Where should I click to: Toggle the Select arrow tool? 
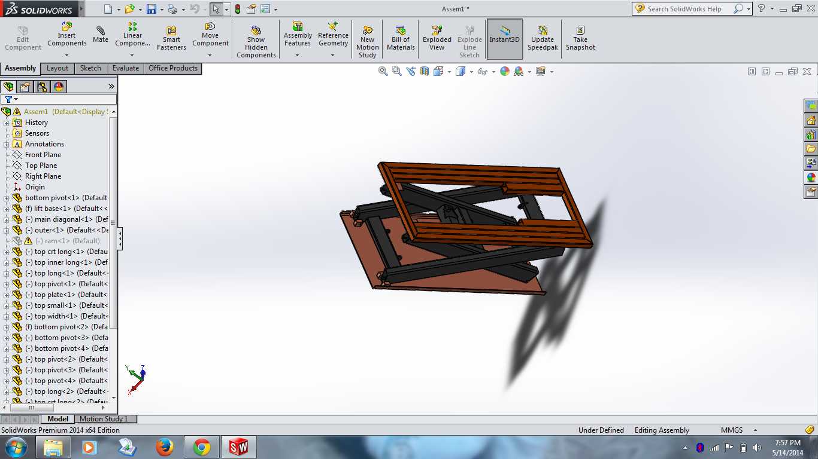click(216, 9)
